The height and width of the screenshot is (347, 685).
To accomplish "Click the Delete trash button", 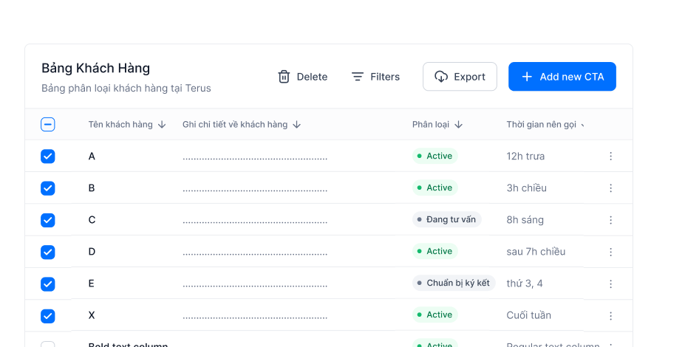I will click(302, 77).
